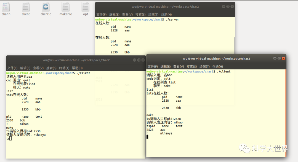This screenshot has height=162, width=298.
Task: Click '请输入用户名aaa' line in left terminal
Action: coord(19,77)
